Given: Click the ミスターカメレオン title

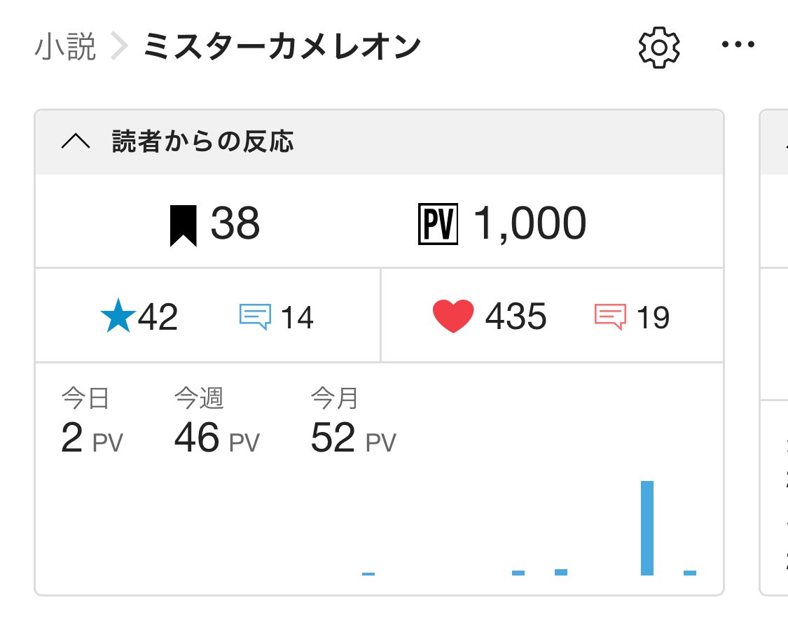Looking at the screenshot, I should [x=282, y=48].
